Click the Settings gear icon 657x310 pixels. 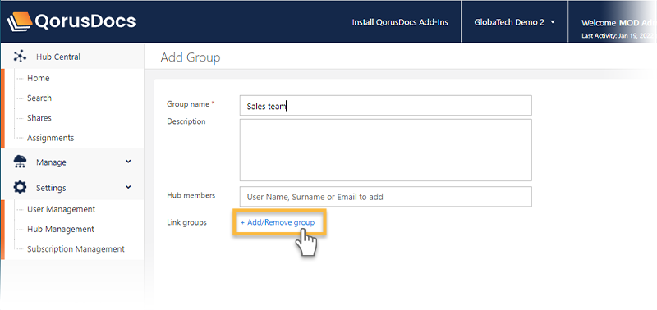(20, 188)
